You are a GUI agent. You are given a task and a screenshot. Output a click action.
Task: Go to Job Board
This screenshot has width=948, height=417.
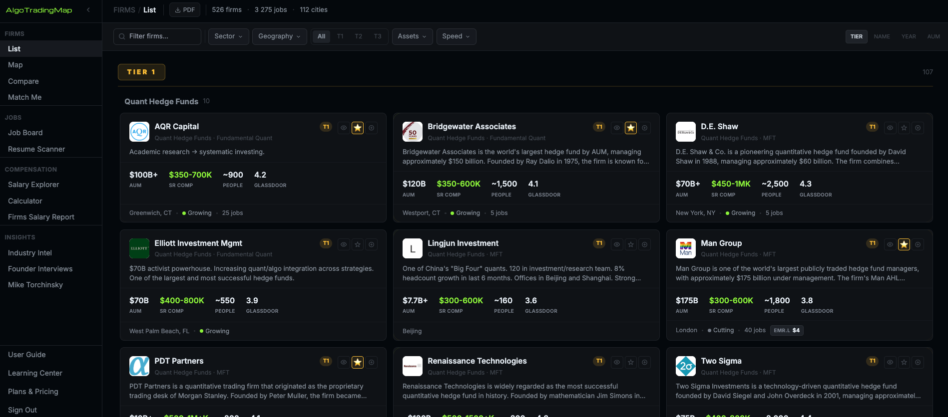[51, 133]
